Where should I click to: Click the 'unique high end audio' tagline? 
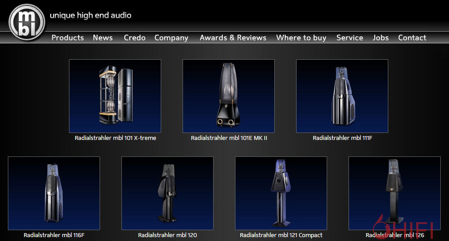90,15
